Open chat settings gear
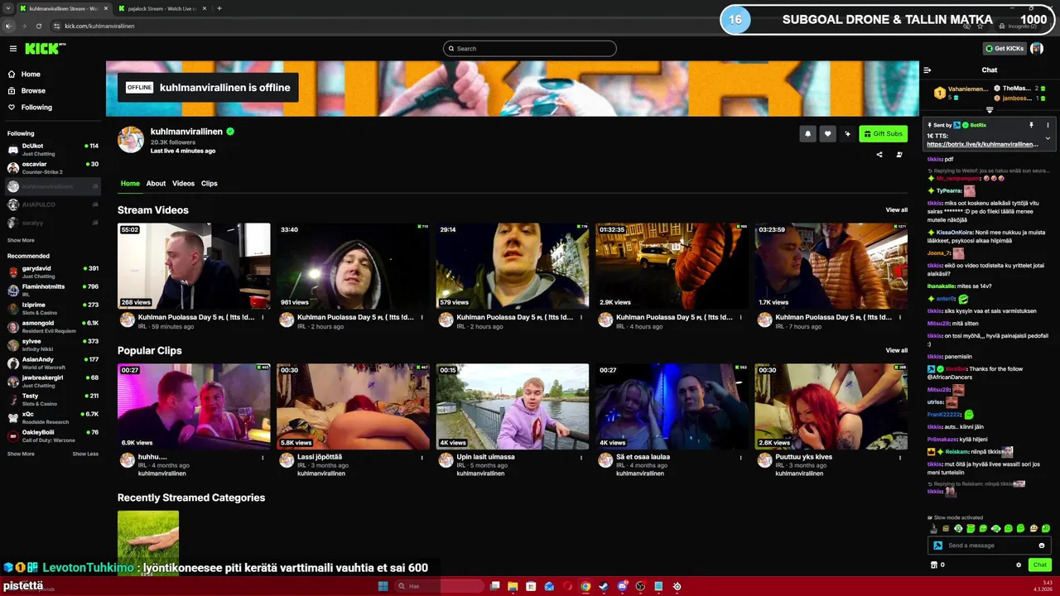This screenshot has height=596, width=1060. point(1019,565)
